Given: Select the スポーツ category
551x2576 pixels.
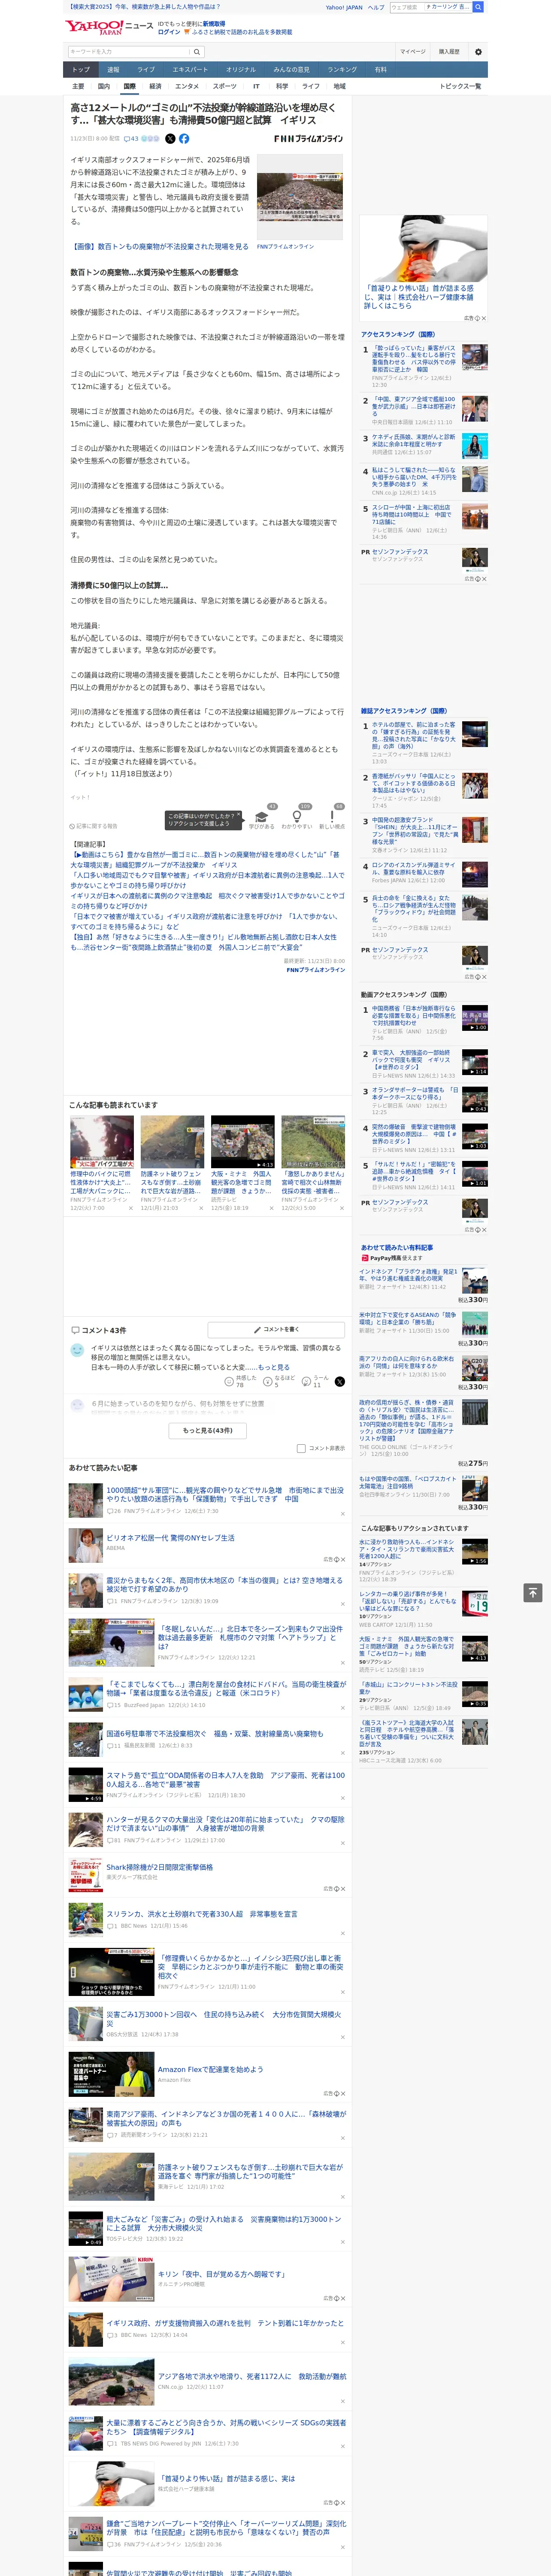Looking at the screenshot, I should pos(225,86).
